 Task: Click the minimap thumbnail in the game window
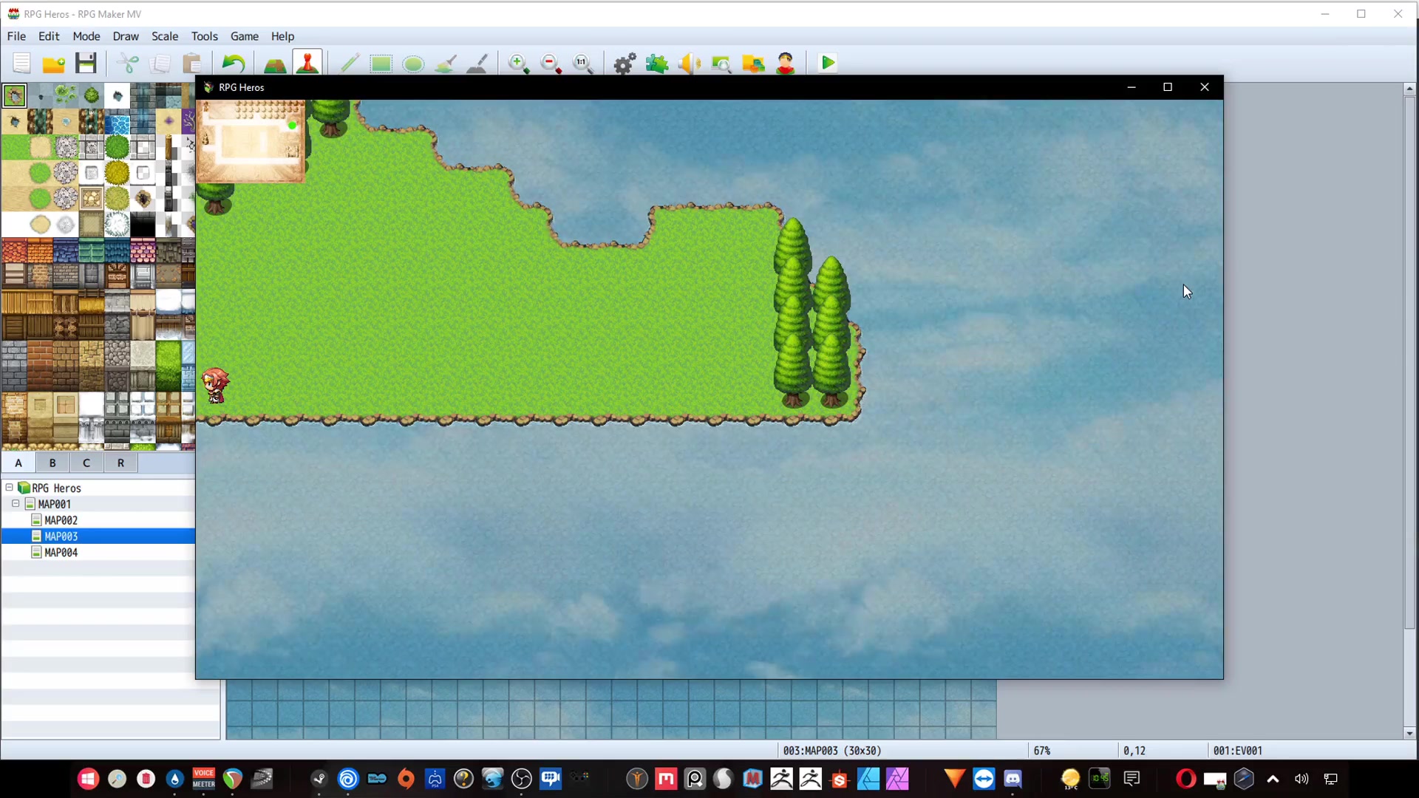point(251,141)
